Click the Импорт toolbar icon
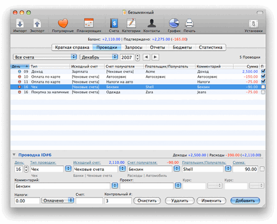 20,23
